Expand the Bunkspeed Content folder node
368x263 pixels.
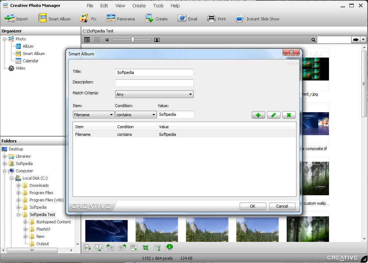[25, 222]
